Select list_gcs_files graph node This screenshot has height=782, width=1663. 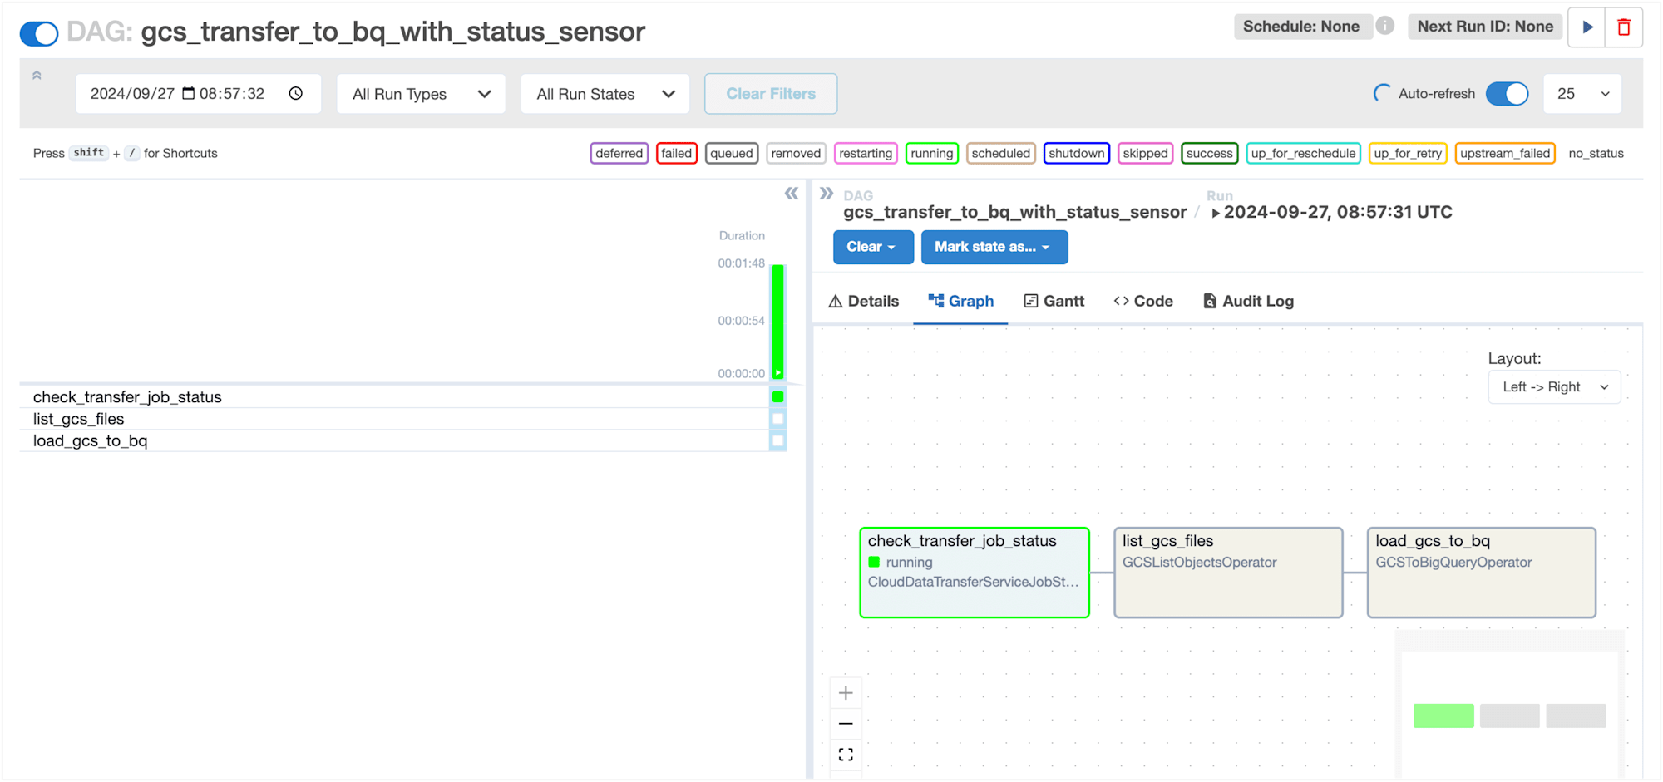[x=1228, y=573]
